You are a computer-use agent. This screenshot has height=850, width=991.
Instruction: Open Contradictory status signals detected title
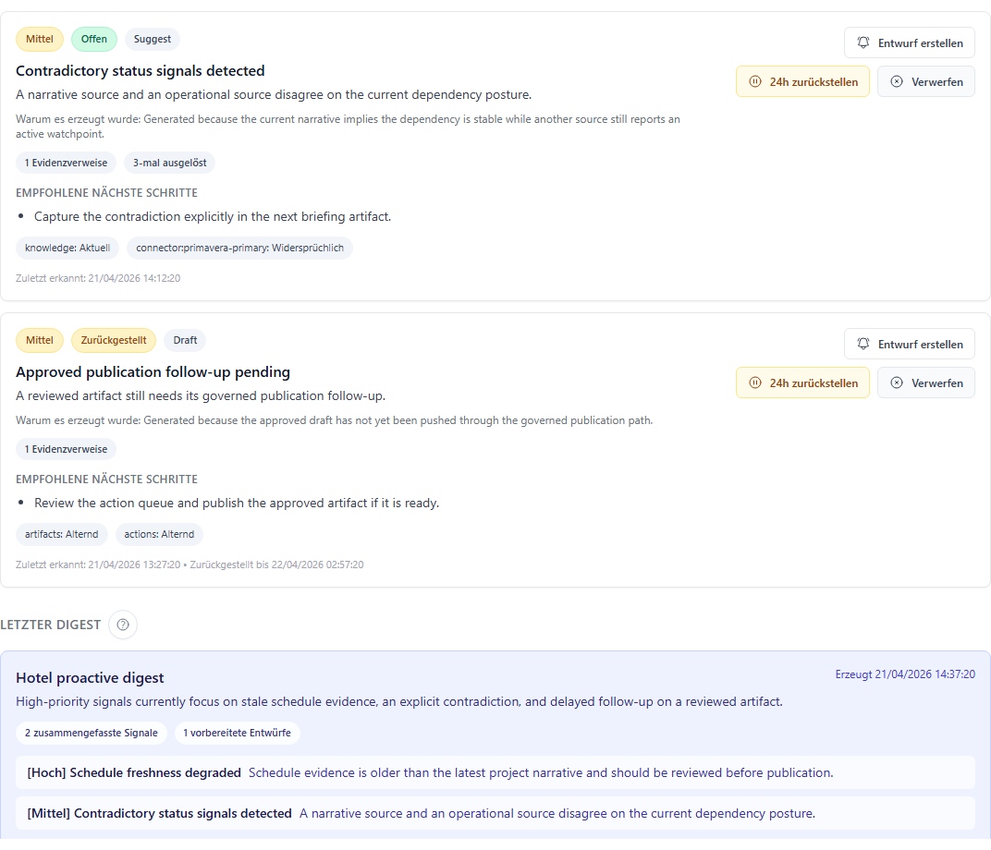(x=141, y=70)
